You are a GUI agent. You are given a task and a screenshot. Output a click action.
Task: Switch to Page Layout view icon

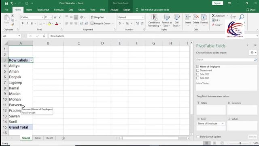point(214,143)
